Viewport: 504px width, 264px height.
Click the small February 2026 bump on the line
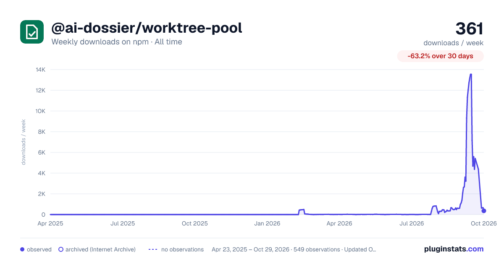pos(302,210)
